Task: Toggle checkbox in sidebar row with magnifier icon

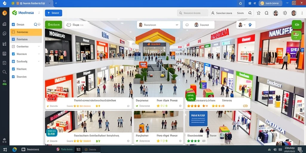Action: point(13,25)
